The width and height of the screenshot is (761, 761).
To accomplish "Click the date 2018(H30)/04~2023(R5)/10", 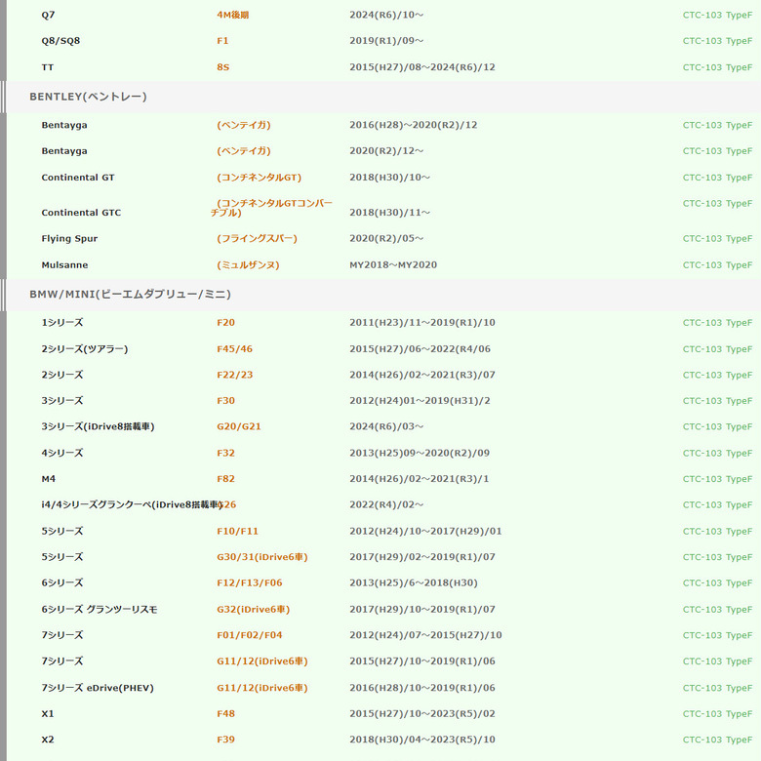I will [422, 740].
